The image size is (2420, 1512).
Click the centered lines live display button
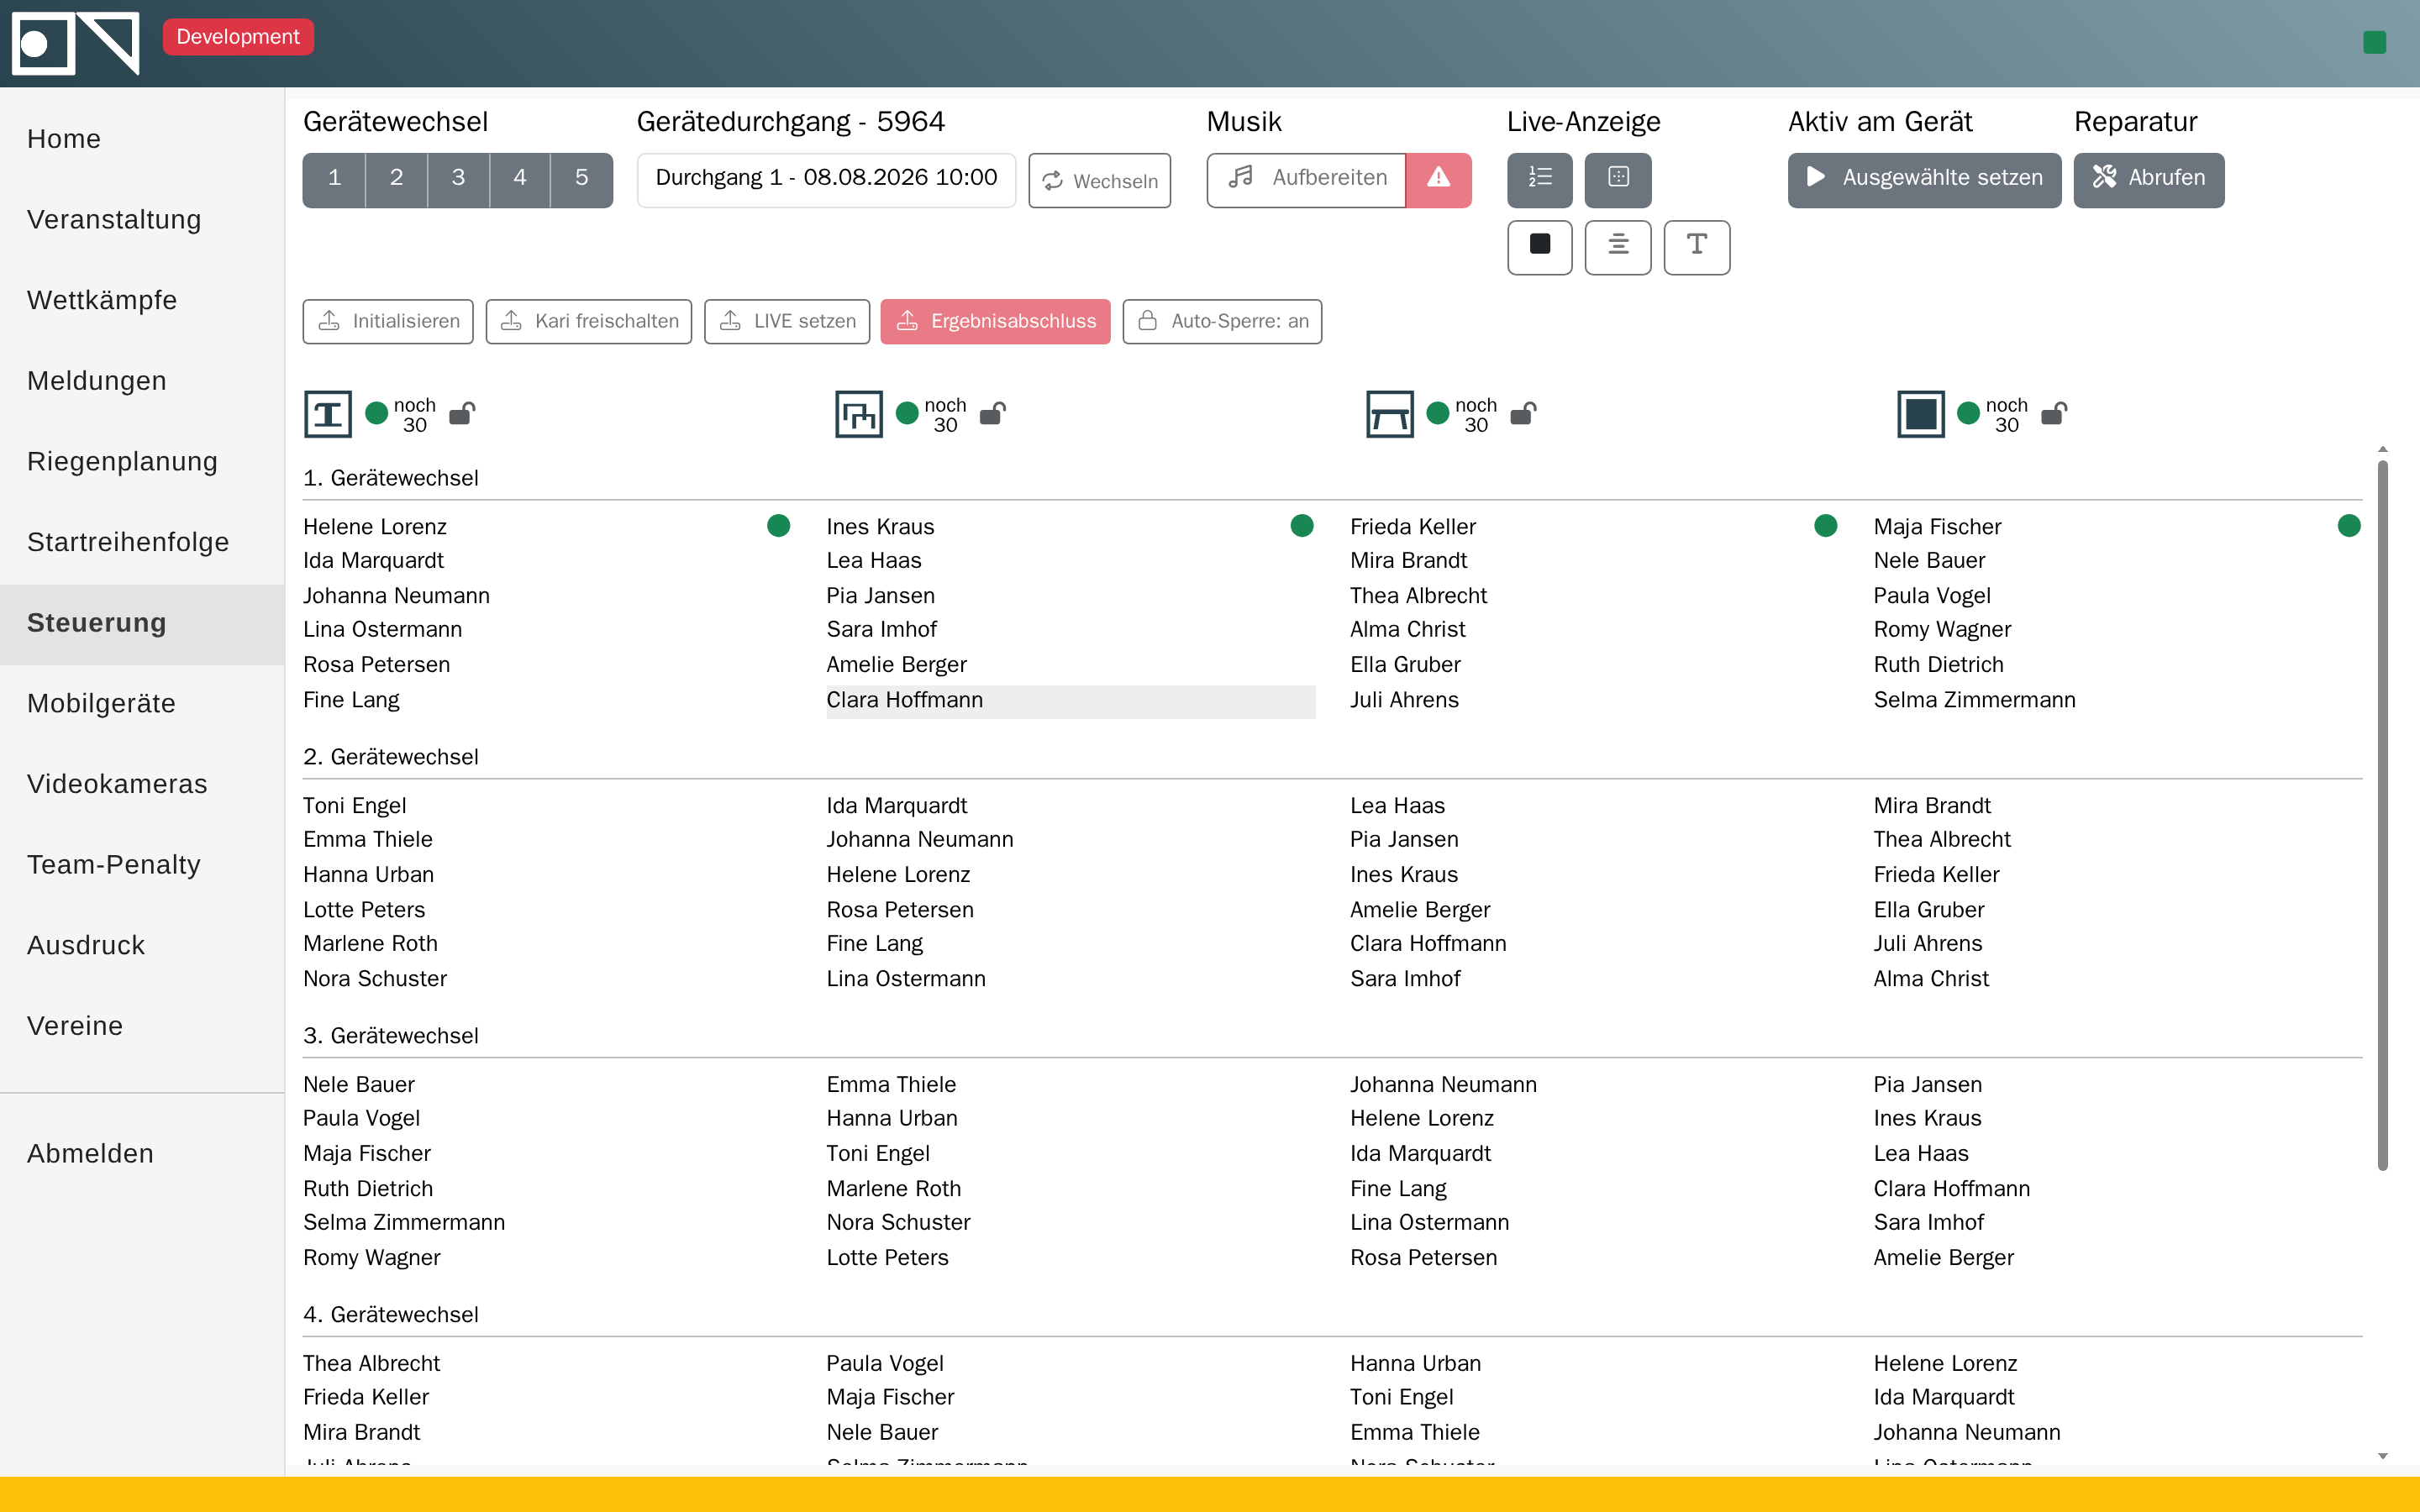coord(1618,247)
